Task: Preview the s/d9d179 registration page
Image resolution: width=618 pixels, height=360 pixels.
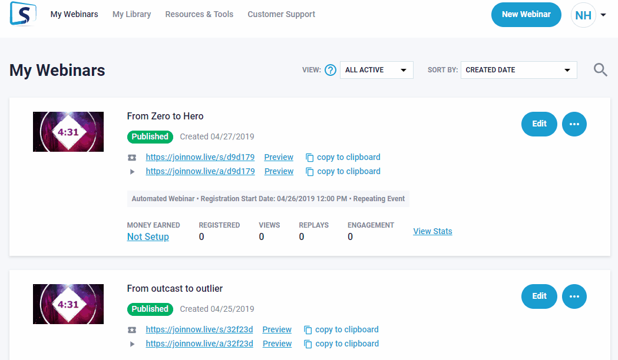Action: pos(279,157)
